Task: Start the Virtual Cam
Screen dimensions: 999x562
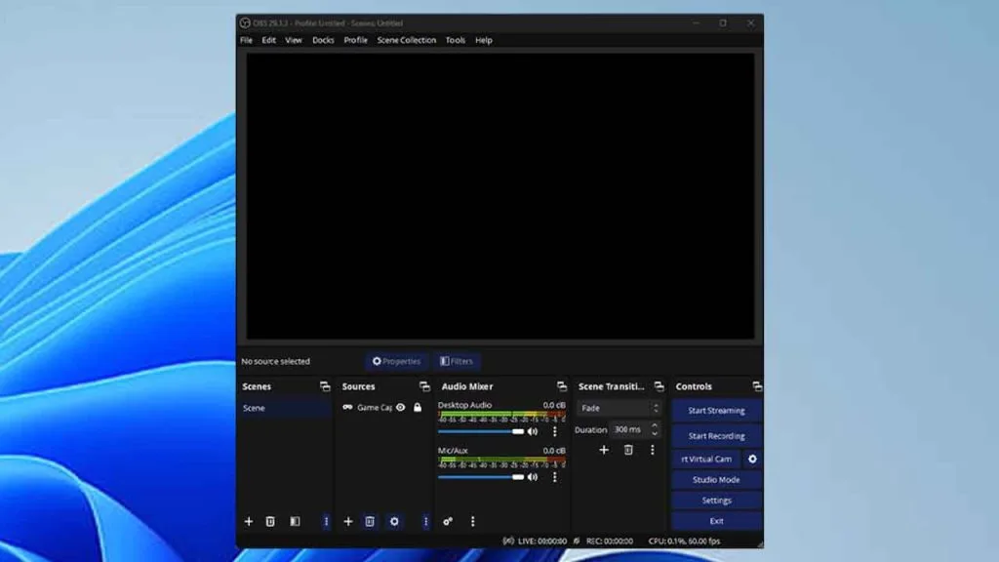Action: (706, 459)
